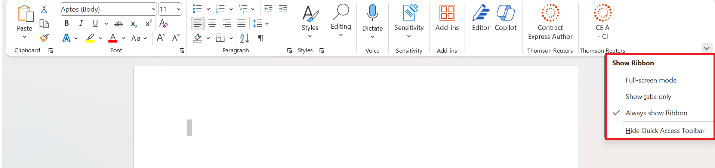Open Contract Express Author add-in

tap(550, 22)
